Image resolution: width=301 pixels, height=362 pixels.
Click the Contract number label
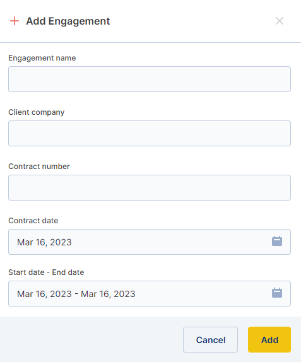[39, 166]
